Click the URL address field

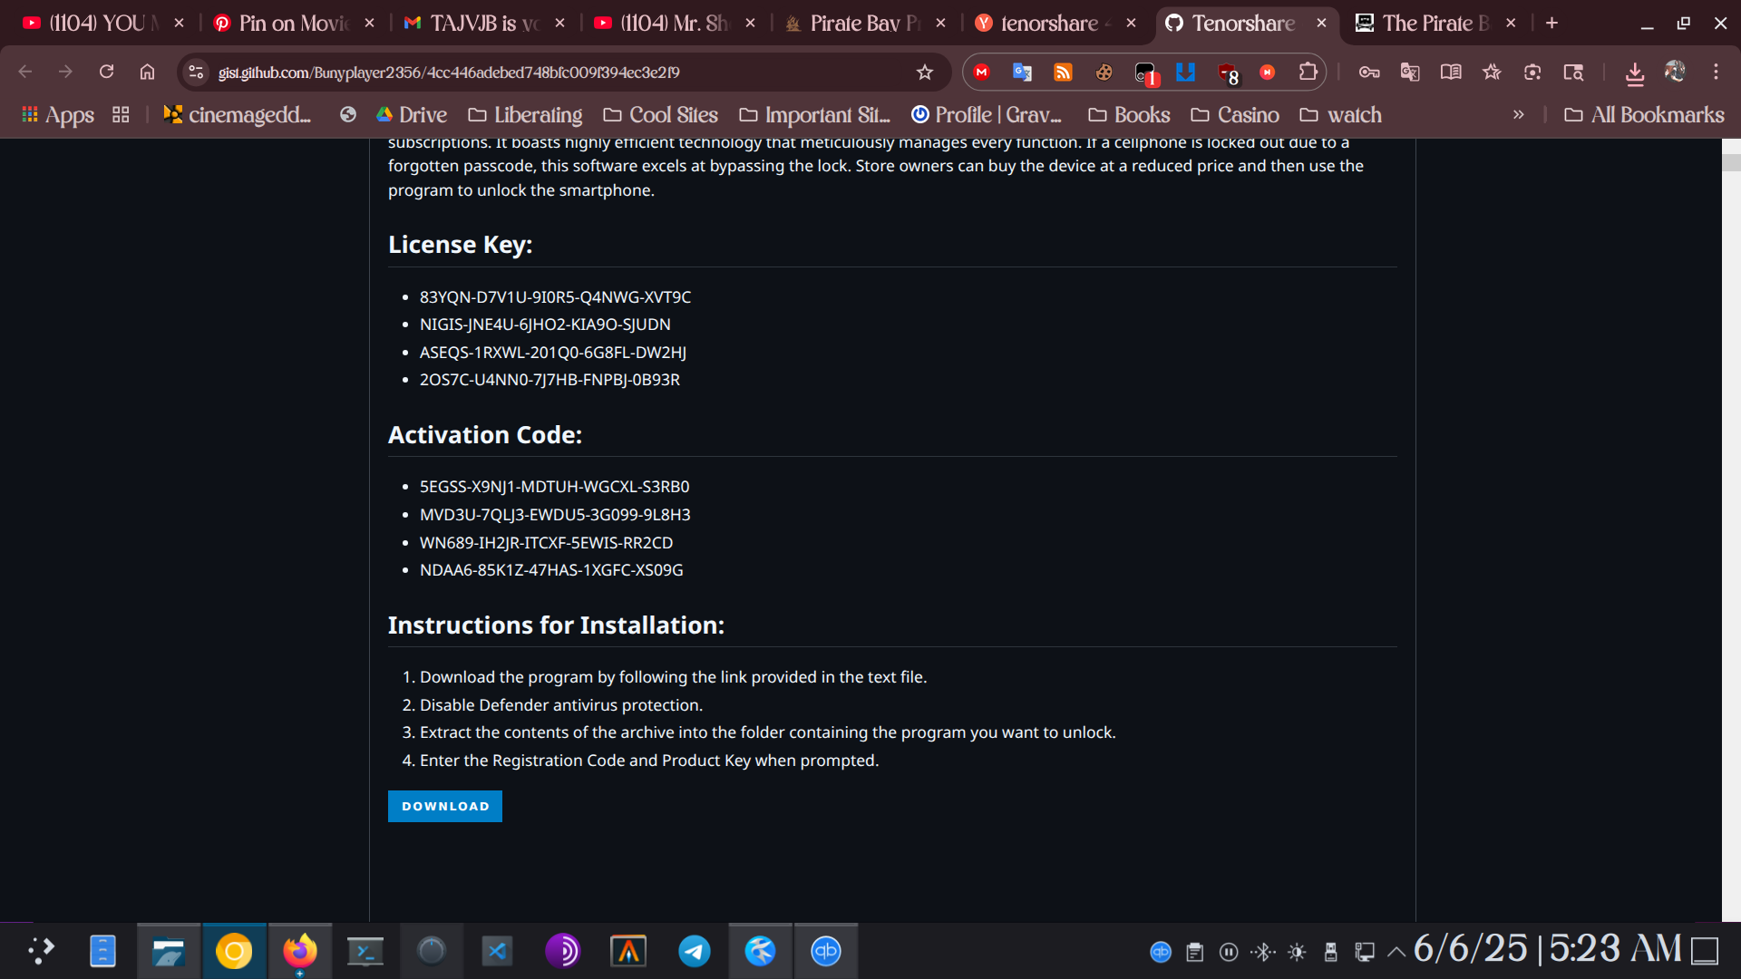pyautogui.click(x=544, y=73)
